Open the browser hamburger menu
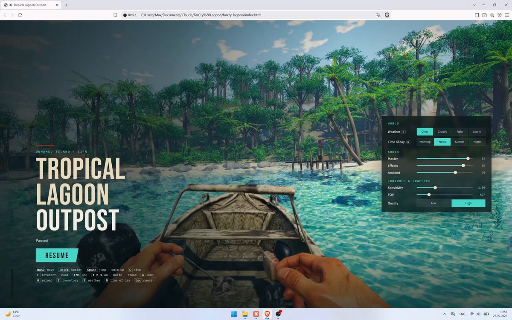Image resolution: width=512 pixels, height=320 pixels. [506, 15]
